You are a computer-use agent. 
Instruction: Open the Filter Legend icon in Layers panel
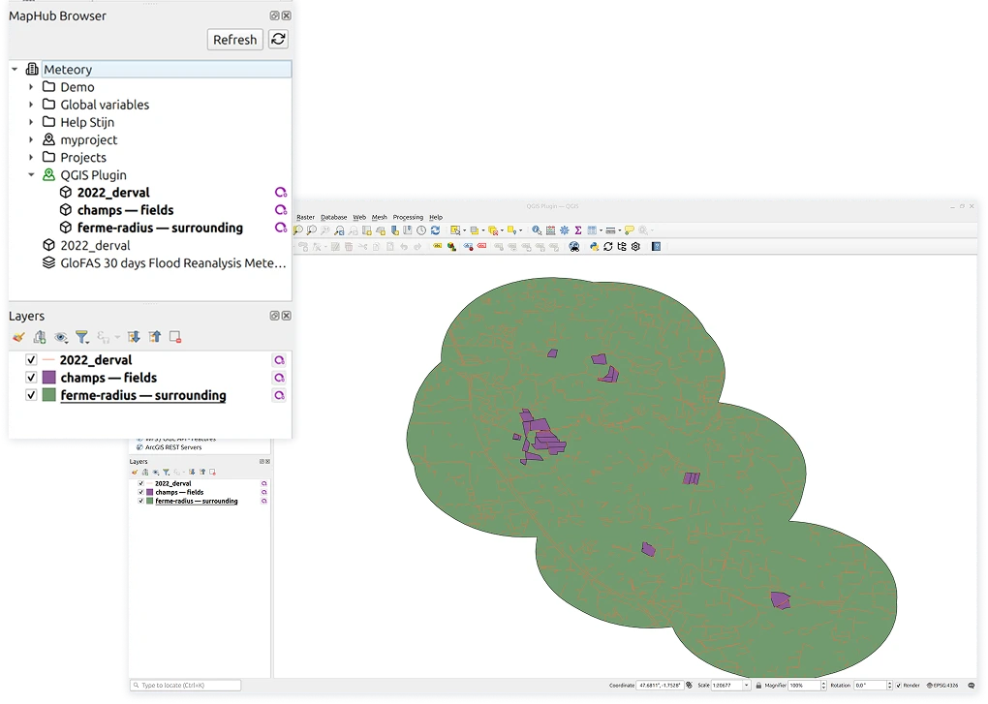click(82, 337)
